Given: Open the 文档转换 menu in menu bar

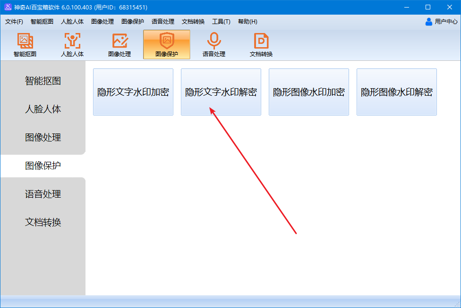Looking at the screenshot, I should (x=193, y=22).
